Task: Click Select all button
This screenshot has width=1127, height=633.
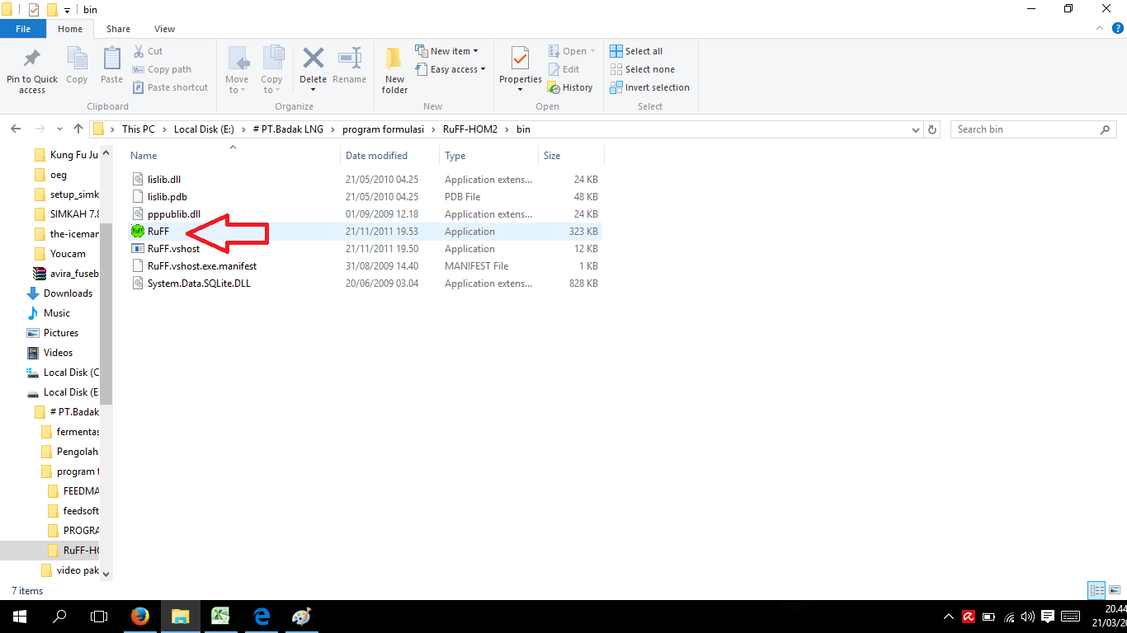Action: (636, 51)
